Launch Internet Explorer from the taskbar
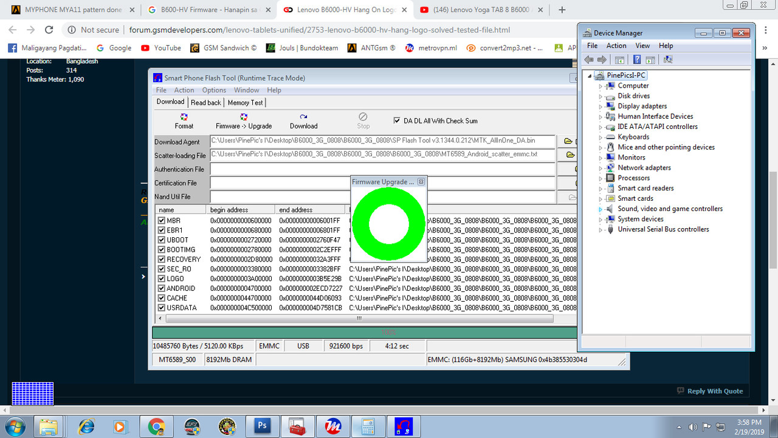 [x=86, y=426]
